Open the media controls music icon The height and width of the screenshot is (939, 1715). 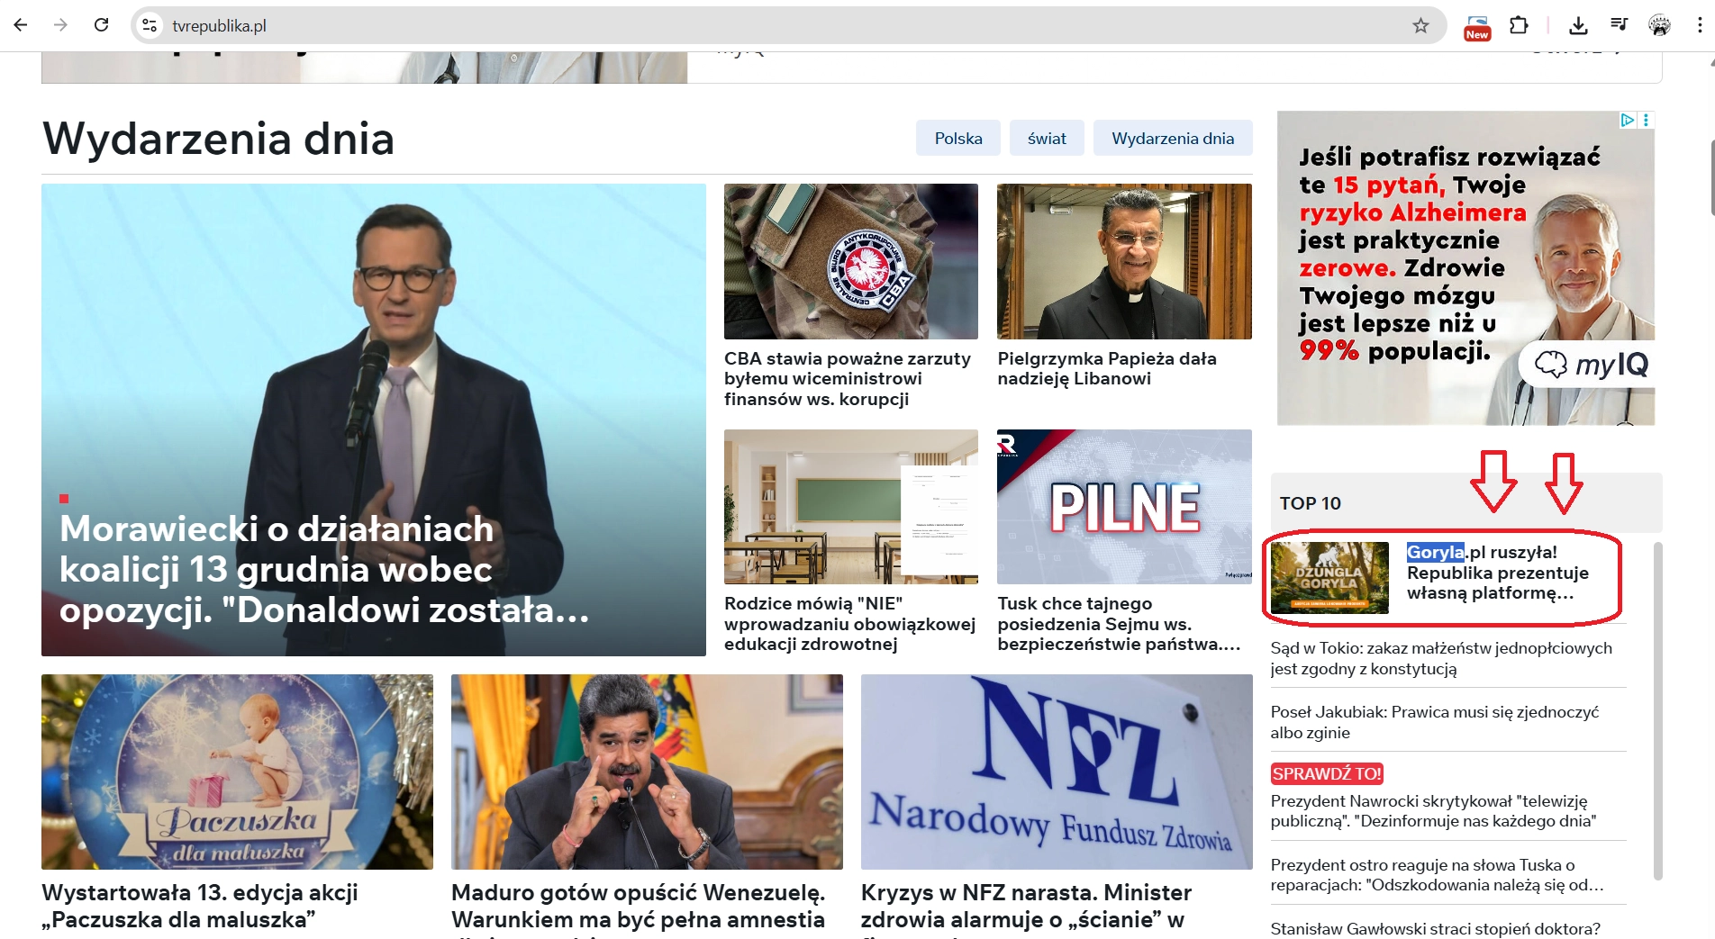[1619, 25]
